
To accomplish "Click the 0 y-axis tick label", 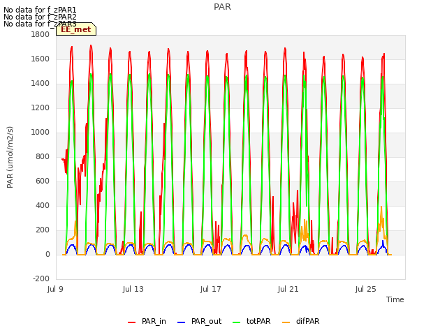I will 47,254.
